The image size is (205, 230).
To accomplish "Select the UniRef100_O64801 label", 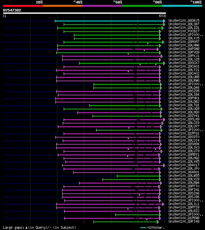I will tap(184, 172).
